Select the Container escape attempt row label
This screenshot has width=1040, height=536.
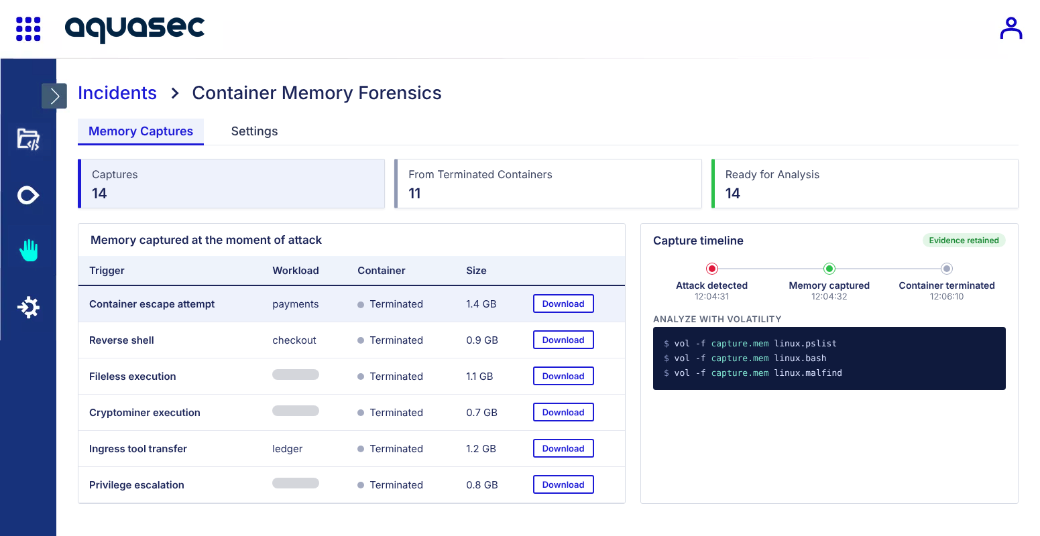152,304
